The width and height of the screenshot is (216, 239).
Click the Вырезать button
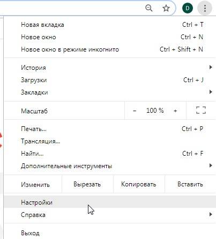(x=87, y=184)
